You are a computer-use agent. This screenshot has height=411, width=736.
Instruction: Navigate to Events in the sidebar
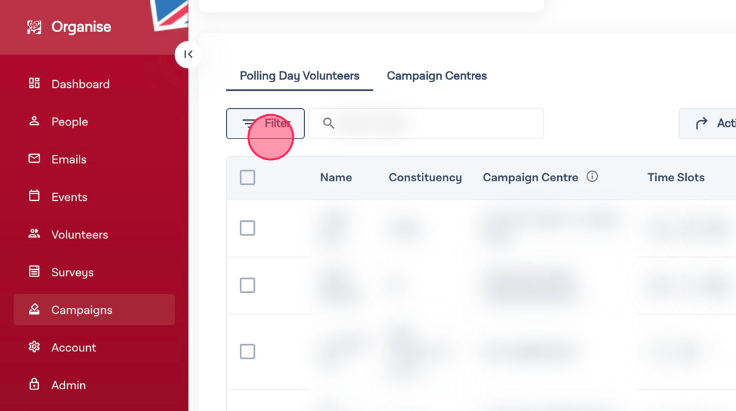[x=69, y=197]
